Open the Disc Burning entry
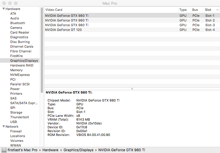This screenshot has width=220, height=153. [x=20, y=42]
